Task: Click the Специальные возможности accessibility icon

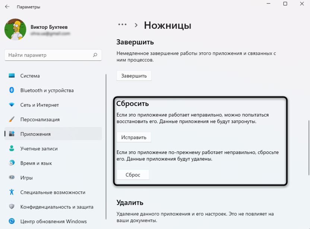Action: click(x=12, y=192)
